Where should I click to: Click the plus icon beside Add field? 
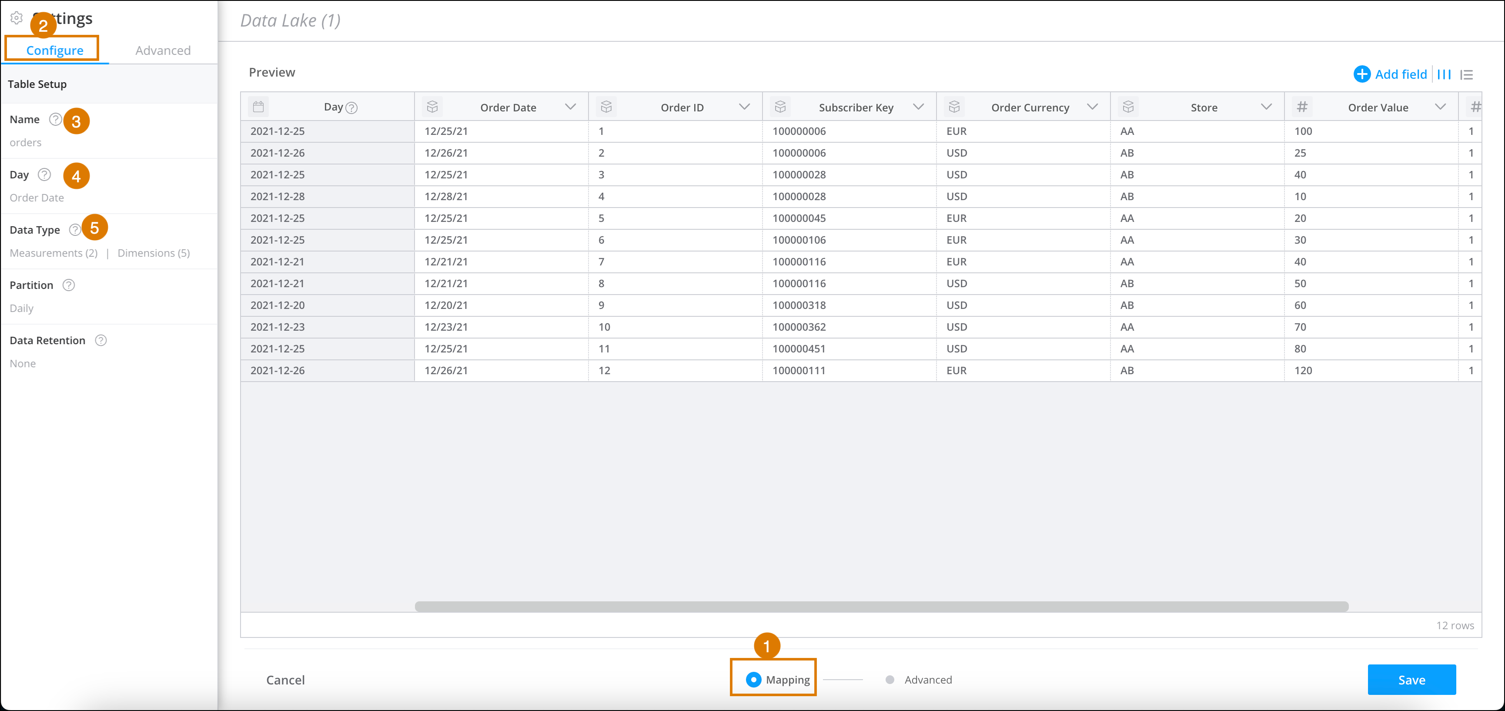(x=1362, y=74)
